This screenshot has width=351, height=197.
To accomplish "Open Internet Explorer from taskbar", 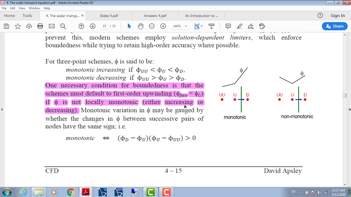I will click(23, 192).
